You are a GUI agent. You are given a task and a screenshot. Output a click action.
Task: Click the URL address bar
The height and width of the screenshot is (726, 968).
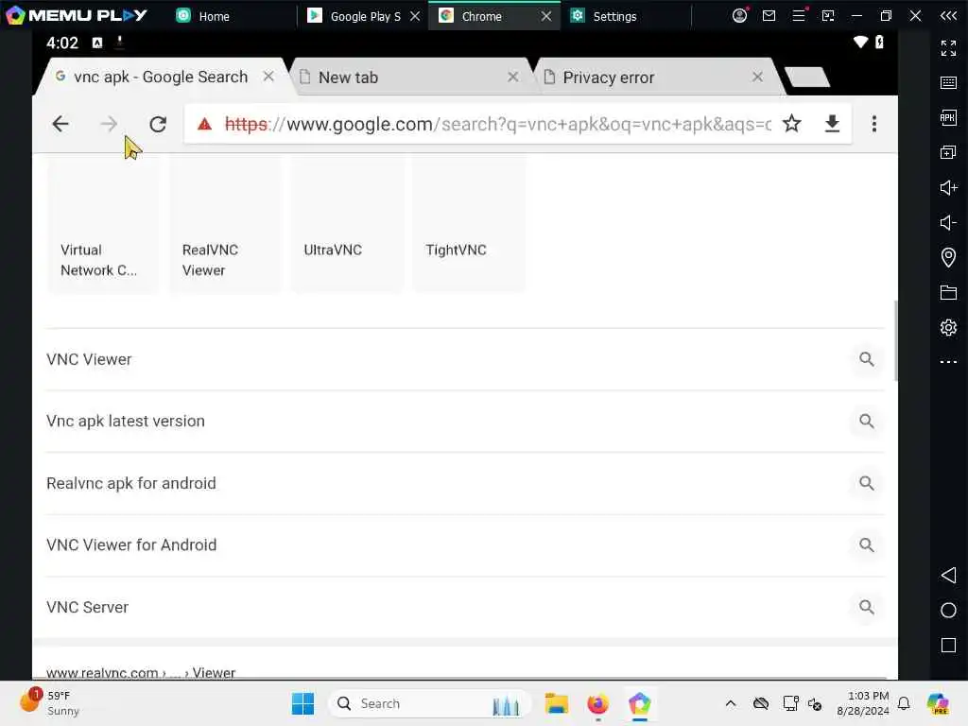click(x=497, y=124)
